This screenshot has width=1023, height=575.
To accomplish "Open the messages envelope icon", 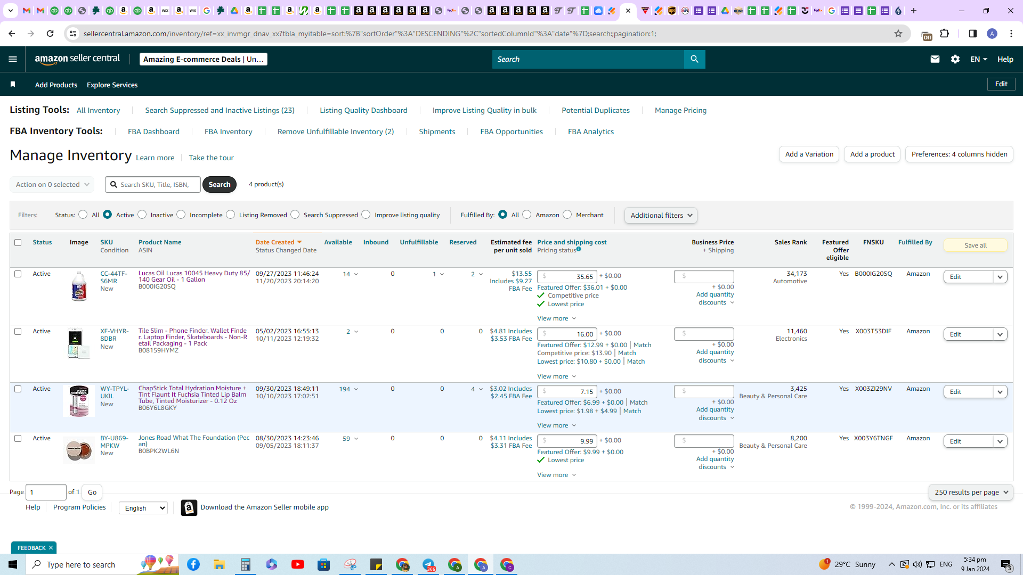I will [x=935, y=59].
